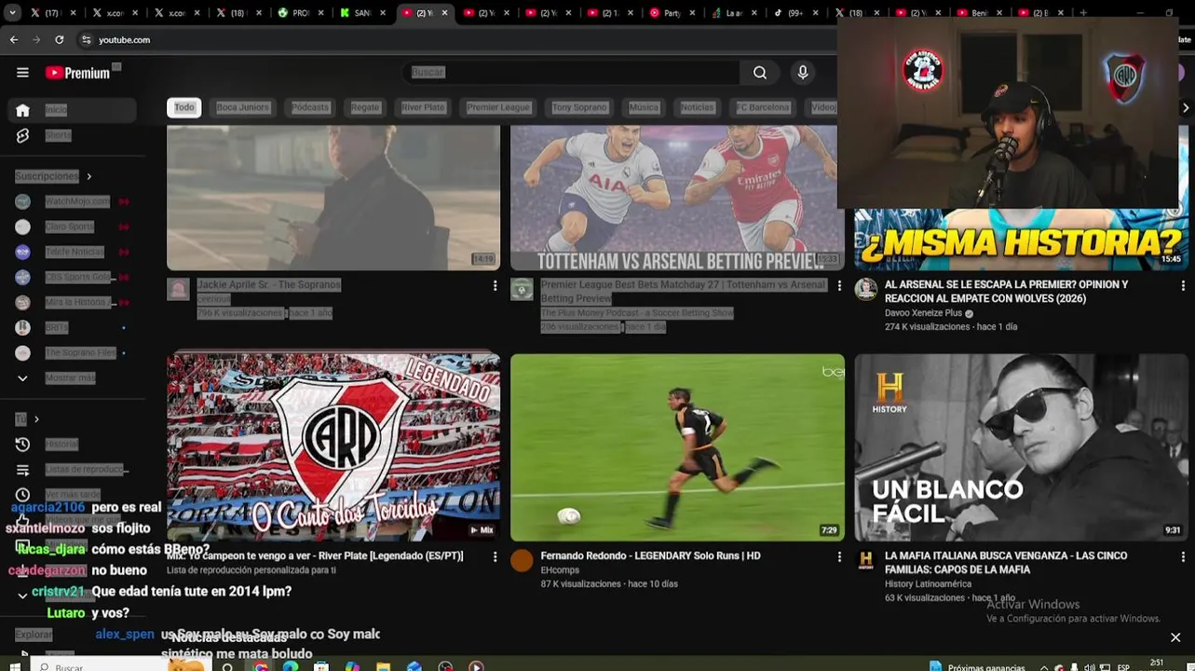Click History Latinoamérica channel avatar
1195x671 pixels.
[866, 560]
